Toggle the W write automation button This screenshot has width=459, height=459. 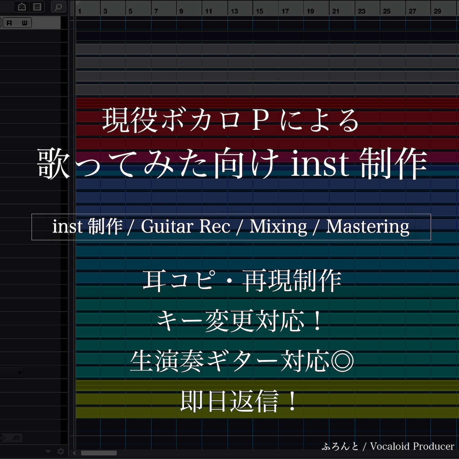24,23
